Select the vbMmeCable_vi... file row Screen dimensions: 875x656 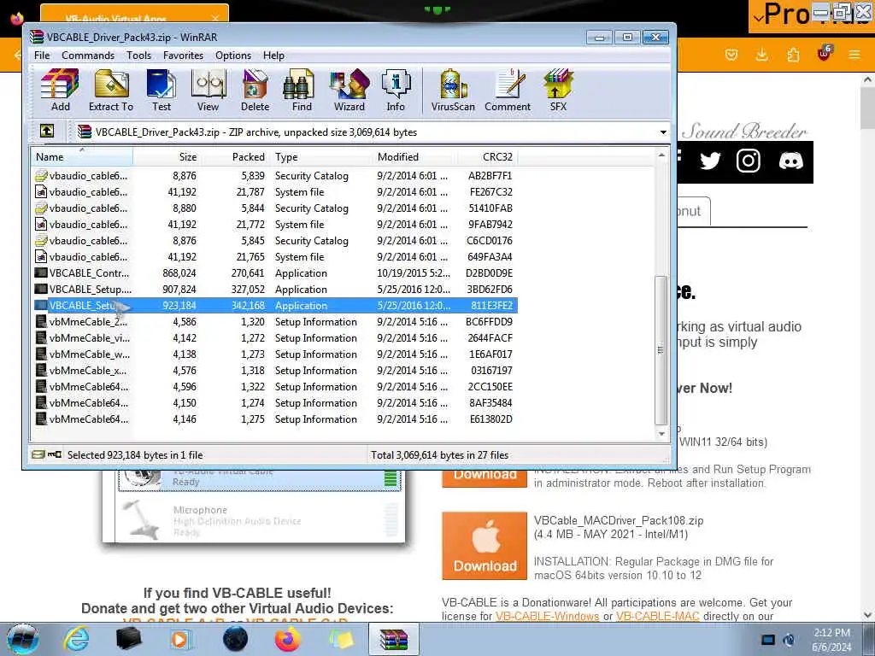coord(274,338)
